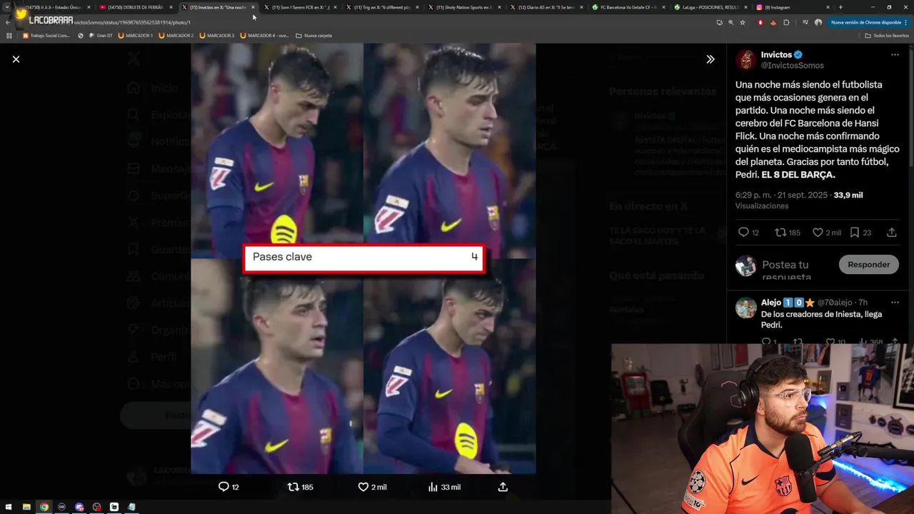The height and width of the screenshot is (514, 914).
Task: Open the Notepad icon in the taskbar
Action: click(x=131, y=507)
